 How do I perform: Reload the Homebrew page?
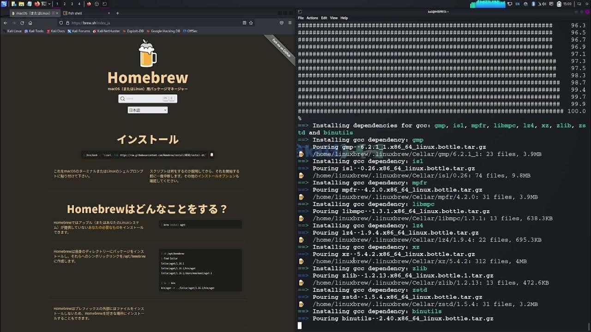pyautogui.click(x=22, y=23)
